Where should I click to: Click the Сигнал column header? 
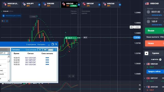tap(30, 53)
